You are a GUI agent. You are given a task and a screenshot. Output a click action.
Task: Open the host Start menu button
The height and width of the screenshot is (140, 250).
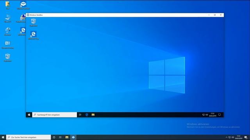[3, 137]
